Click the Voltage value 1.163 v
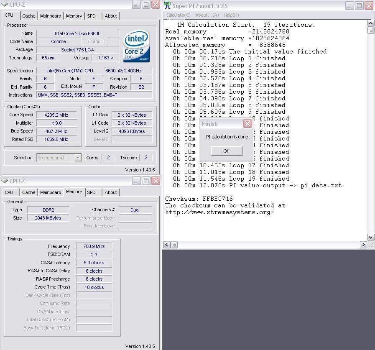 point(105,58)
